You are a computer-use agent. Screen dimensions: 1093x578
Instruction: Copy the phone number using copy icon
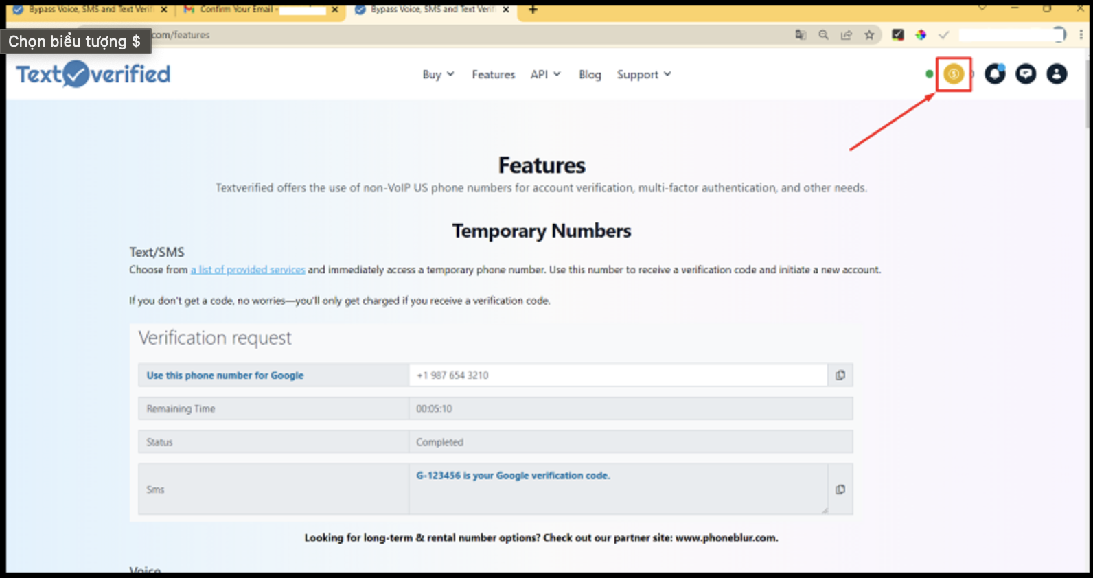coord(840,375)
